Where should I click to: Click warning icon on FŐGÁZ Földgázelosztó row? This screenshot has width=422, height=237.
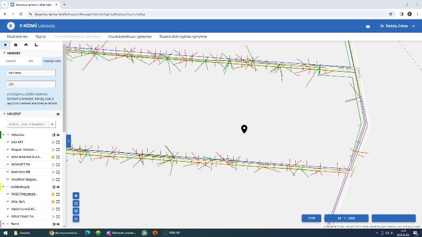(x=53, y=194)
